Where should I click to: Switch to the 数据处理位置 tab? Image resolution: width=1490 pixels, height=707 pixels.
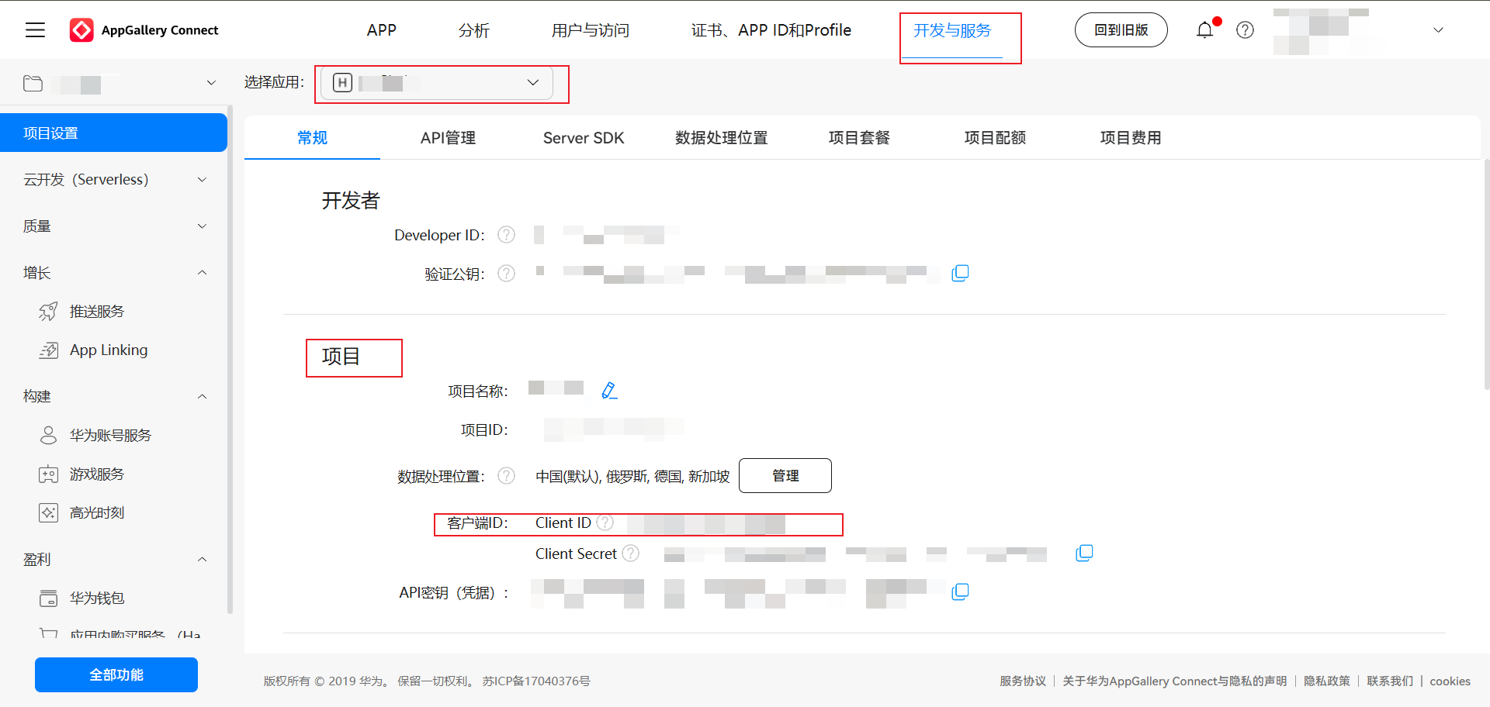click(x=722, y=138)
